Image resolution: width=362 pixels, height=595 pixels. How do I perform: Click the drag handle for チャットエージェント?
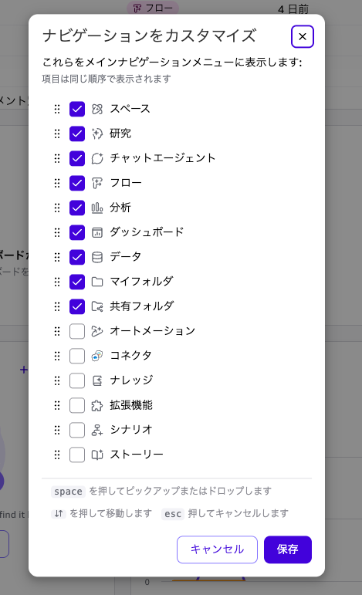(x=57, y=159)
